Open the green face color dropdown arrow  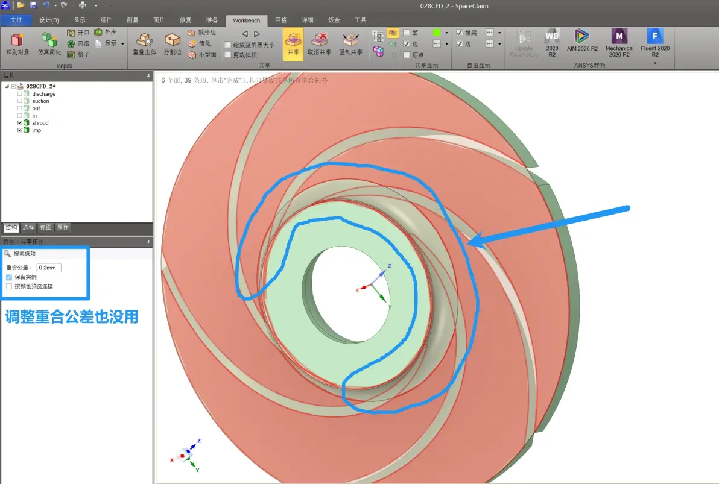pyautogui.click(x=446, y=33)
